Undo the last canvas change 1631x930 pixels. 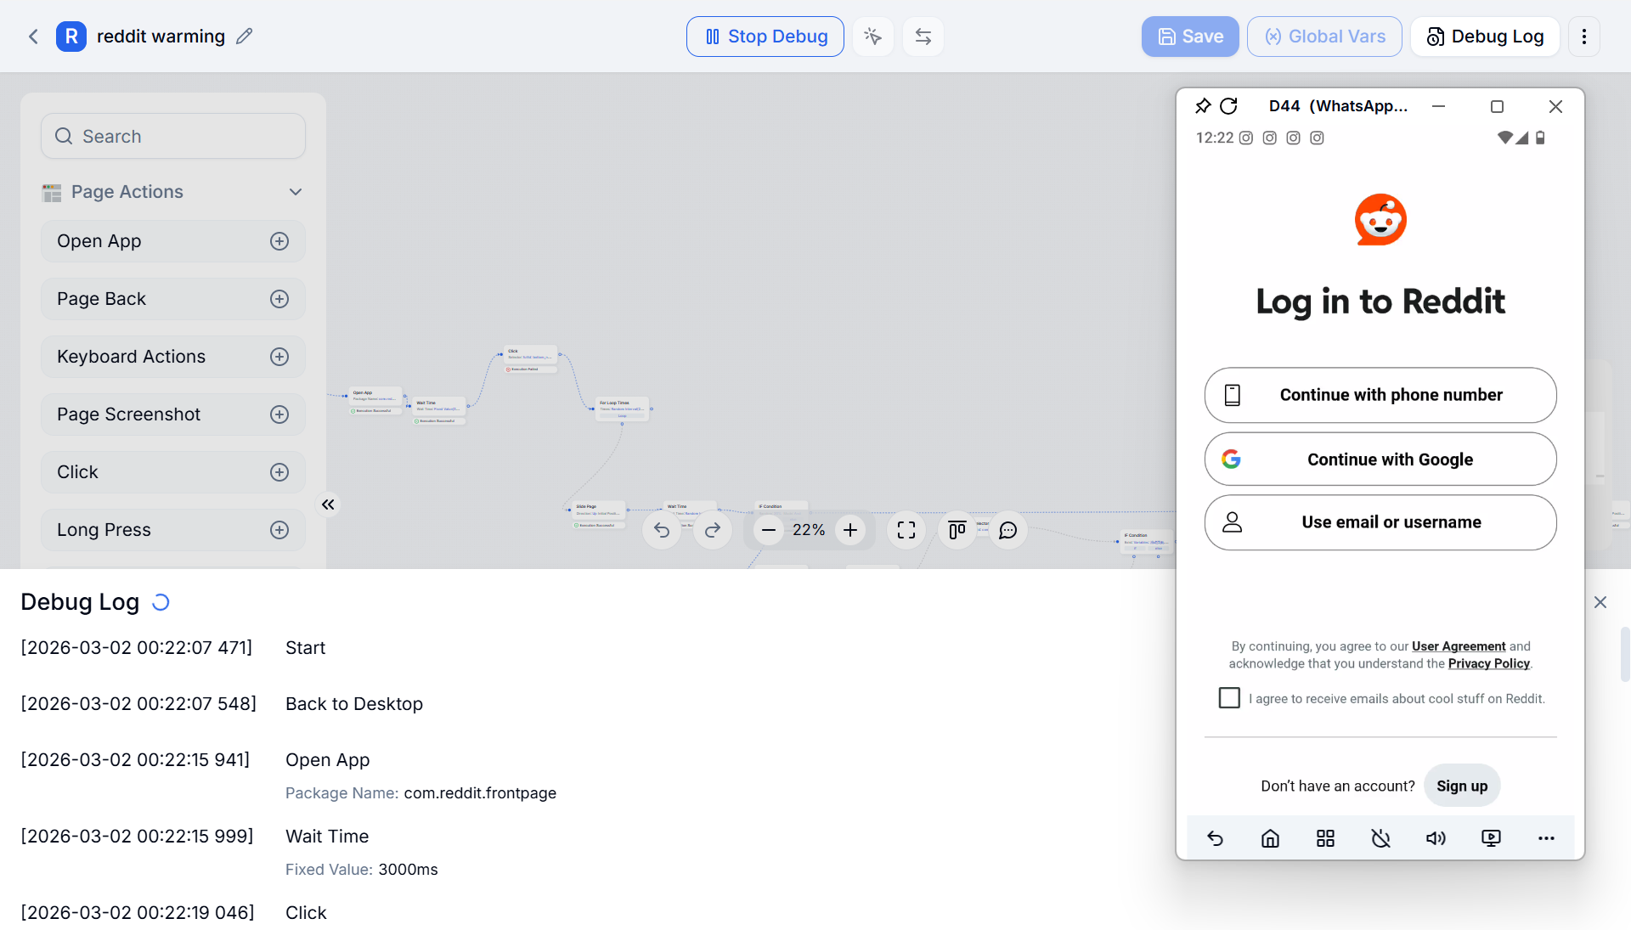pos(662,530)
